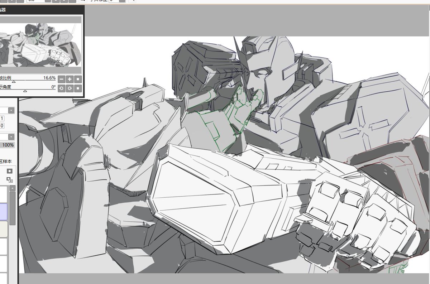Click the stepper beside the 0.0 value
This screenshot has height=284, width=430.
point(47,1)
